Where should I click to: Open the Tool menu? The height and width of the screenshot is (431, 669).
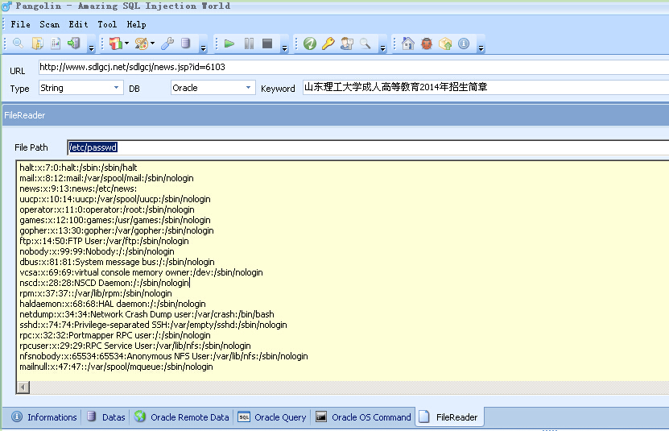(x=107, y=24)
